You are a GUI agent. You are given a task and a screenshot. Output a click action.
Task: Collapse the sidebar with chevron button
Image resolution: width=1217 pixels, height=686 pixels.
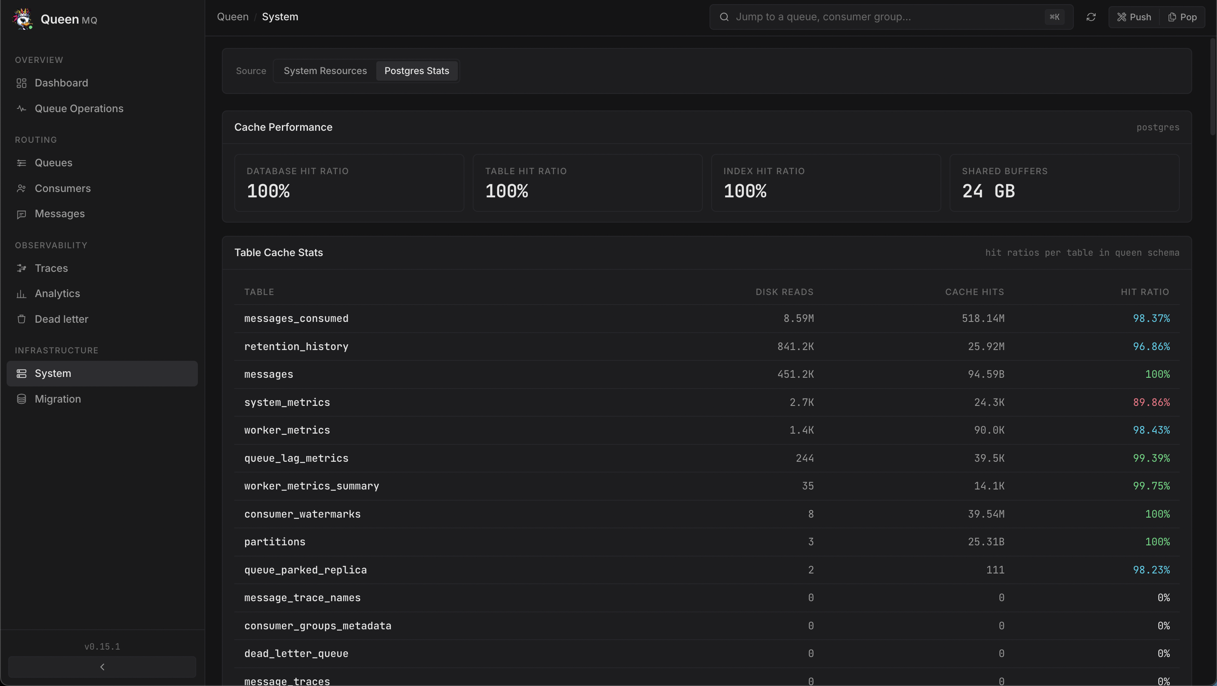tap(102, 667)
